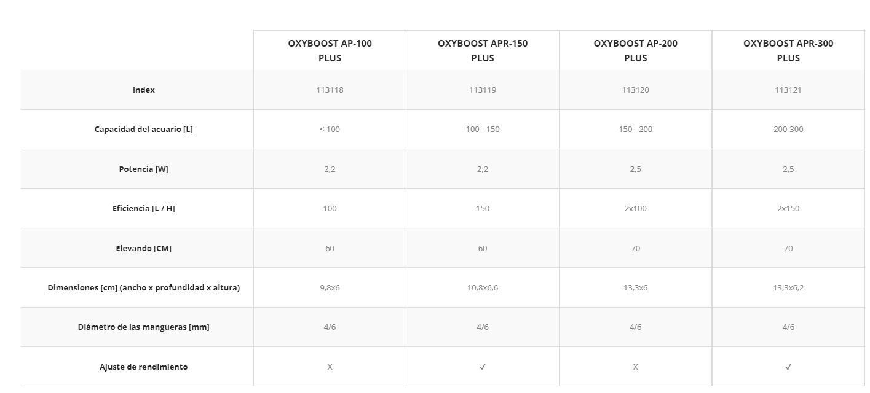Select the 150 - 200 capacity cell
Screen dimensions: 870x393
tap(635, 129)
